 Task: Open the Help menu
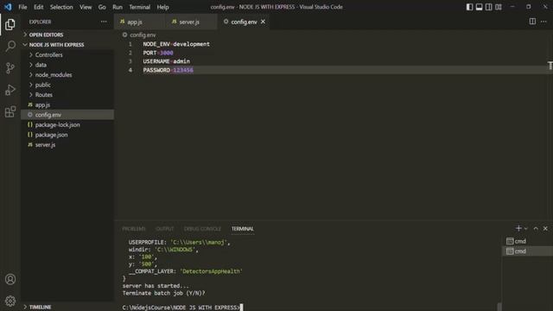point(162,7)
